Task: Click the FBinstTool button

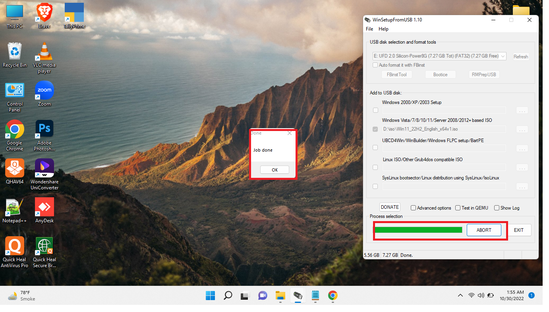Action: pos(396,75)
